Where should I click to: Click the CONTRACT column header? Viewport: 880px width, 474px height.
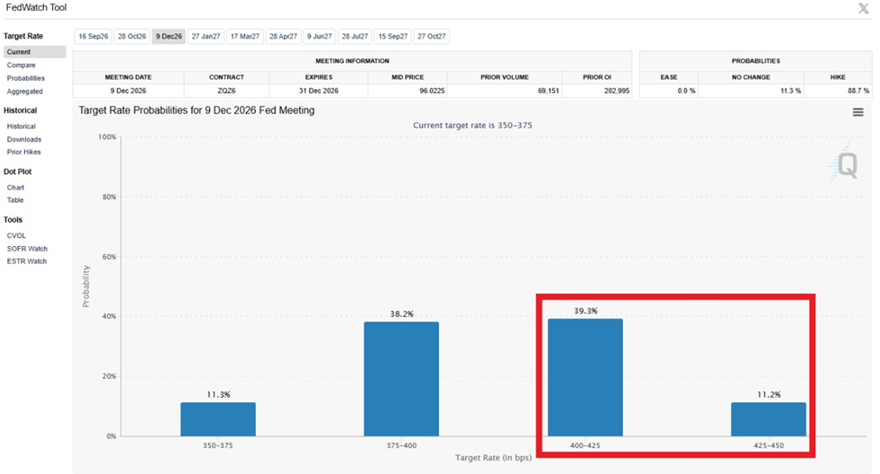tap(226, 77)
